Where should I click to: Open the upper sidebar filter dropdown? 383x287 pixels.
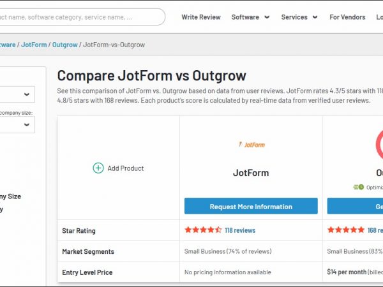[x=17, y=94]
